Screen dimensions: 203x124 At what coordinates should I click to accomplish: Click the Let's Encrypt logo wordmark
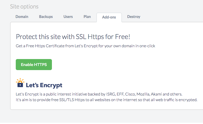44,85
